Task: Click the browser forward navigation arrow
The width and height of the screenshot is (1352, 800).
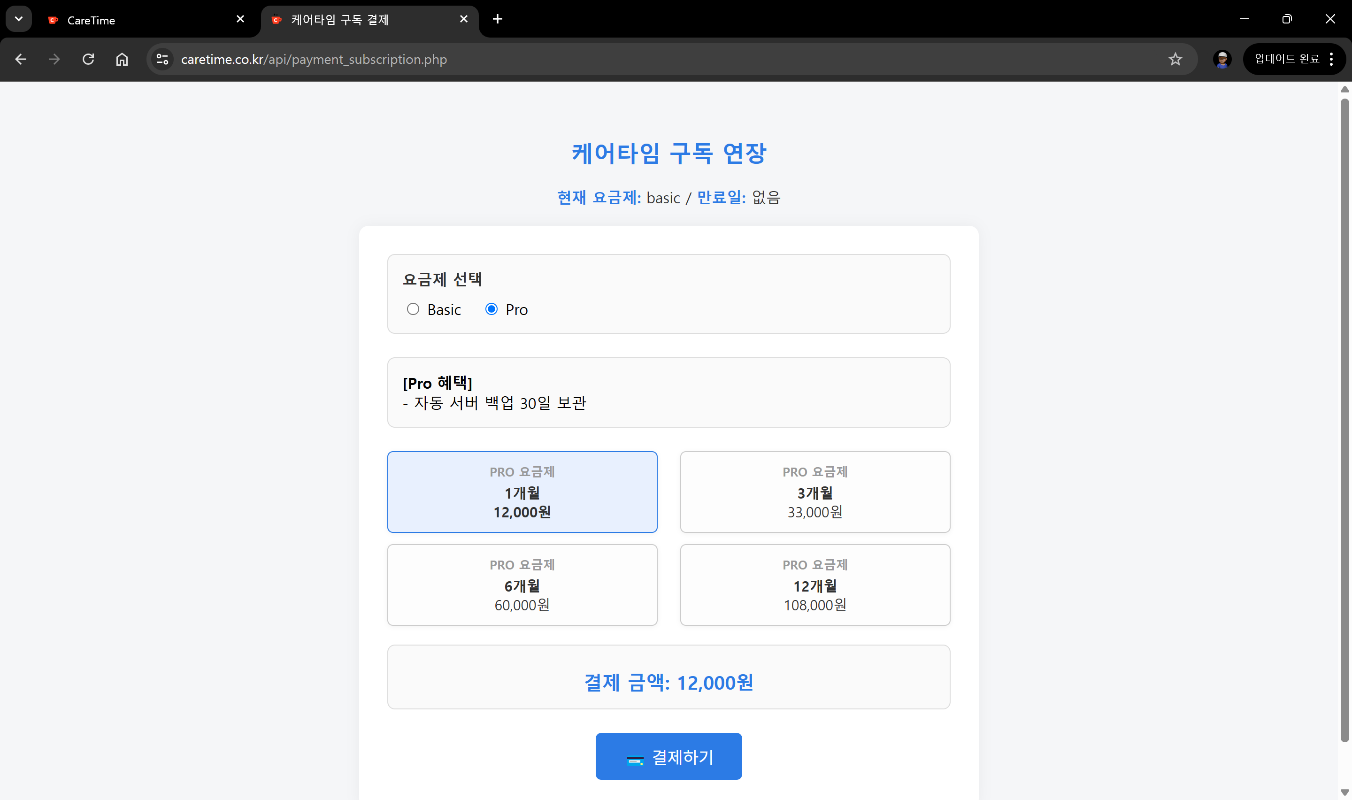Action: click(54, 59)
